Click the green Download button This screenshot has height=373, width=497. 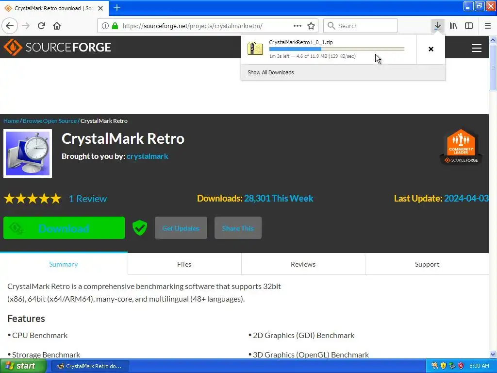(64, 228)
